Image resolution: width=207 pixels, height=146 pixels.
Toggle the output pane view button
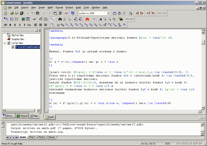click(x=60, y=13)
